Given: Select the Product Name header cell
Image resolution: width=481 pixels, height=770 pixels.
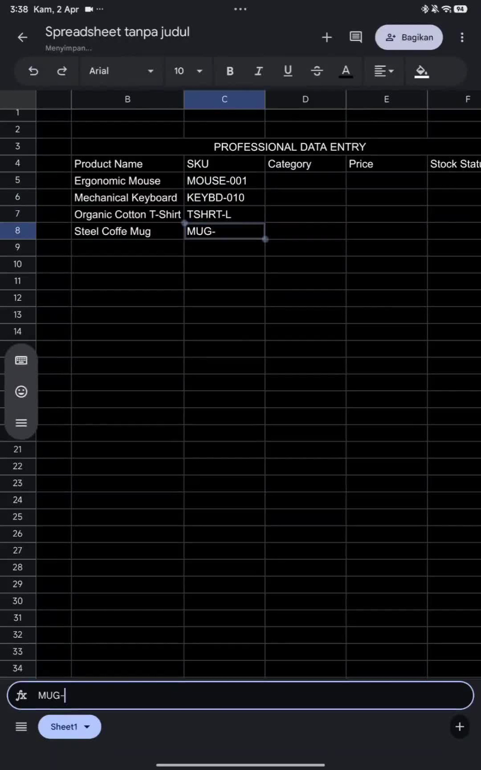Looking at the screenshot, I should pos(127,164).
